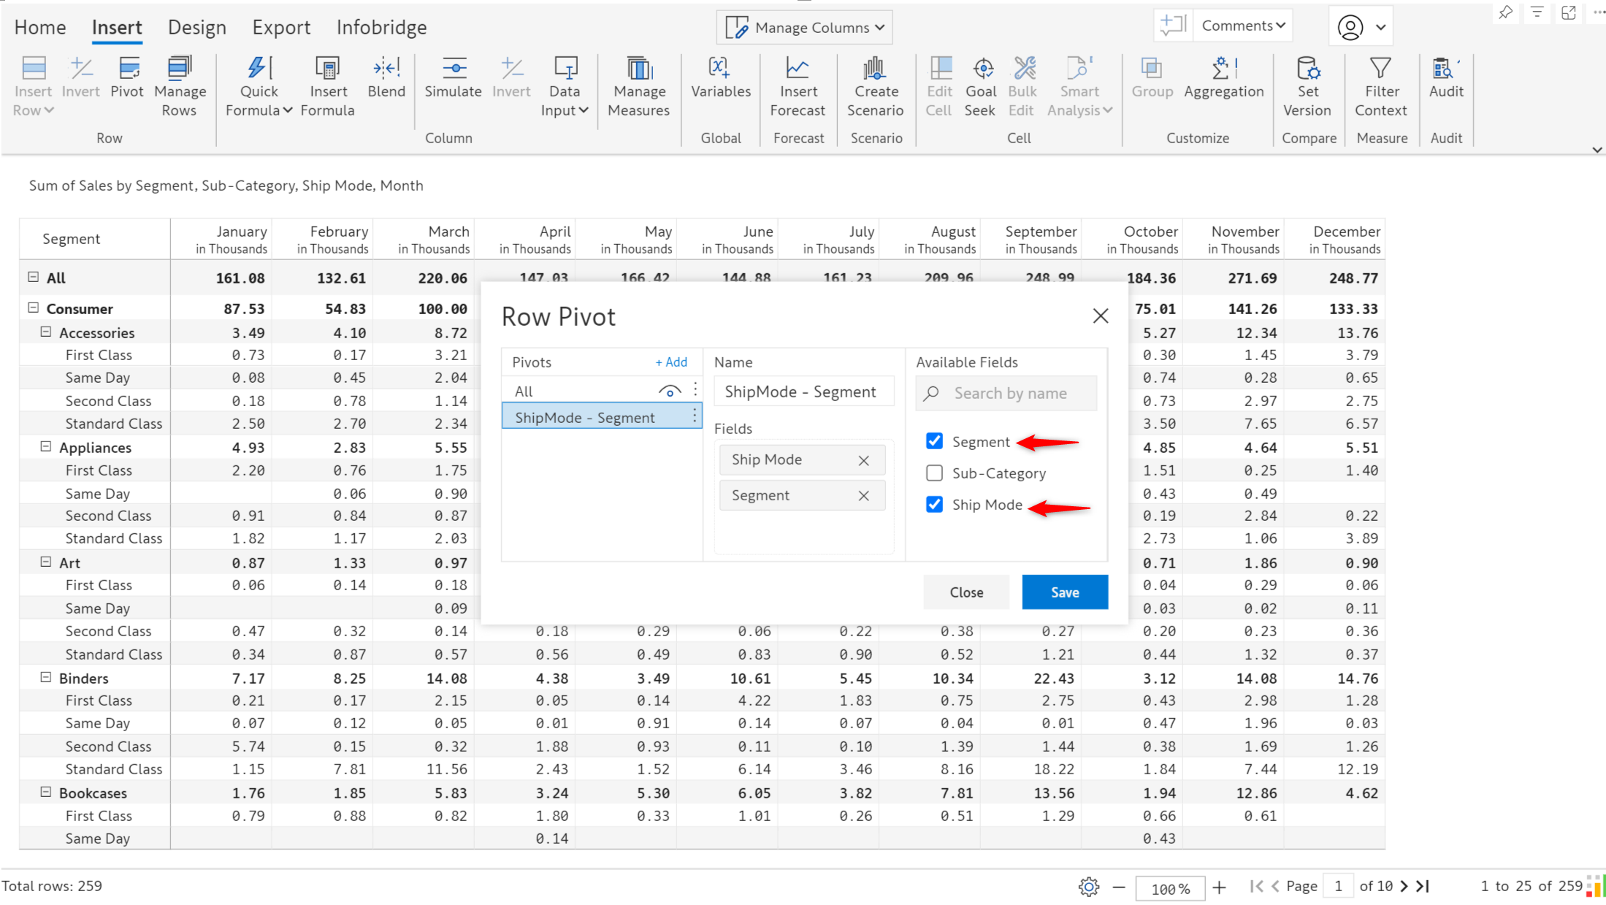Collapse the Consumer segment row
This screenshot has width=1606, height=905.
click(x=33, y=308)
